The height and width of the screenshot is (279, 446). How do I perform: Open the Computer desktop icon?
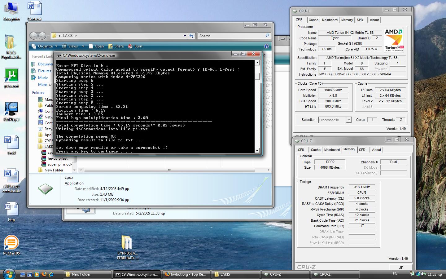pos(11,11)
